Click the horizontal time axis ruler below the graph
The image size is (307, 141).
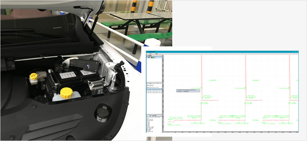coord(231,132)
